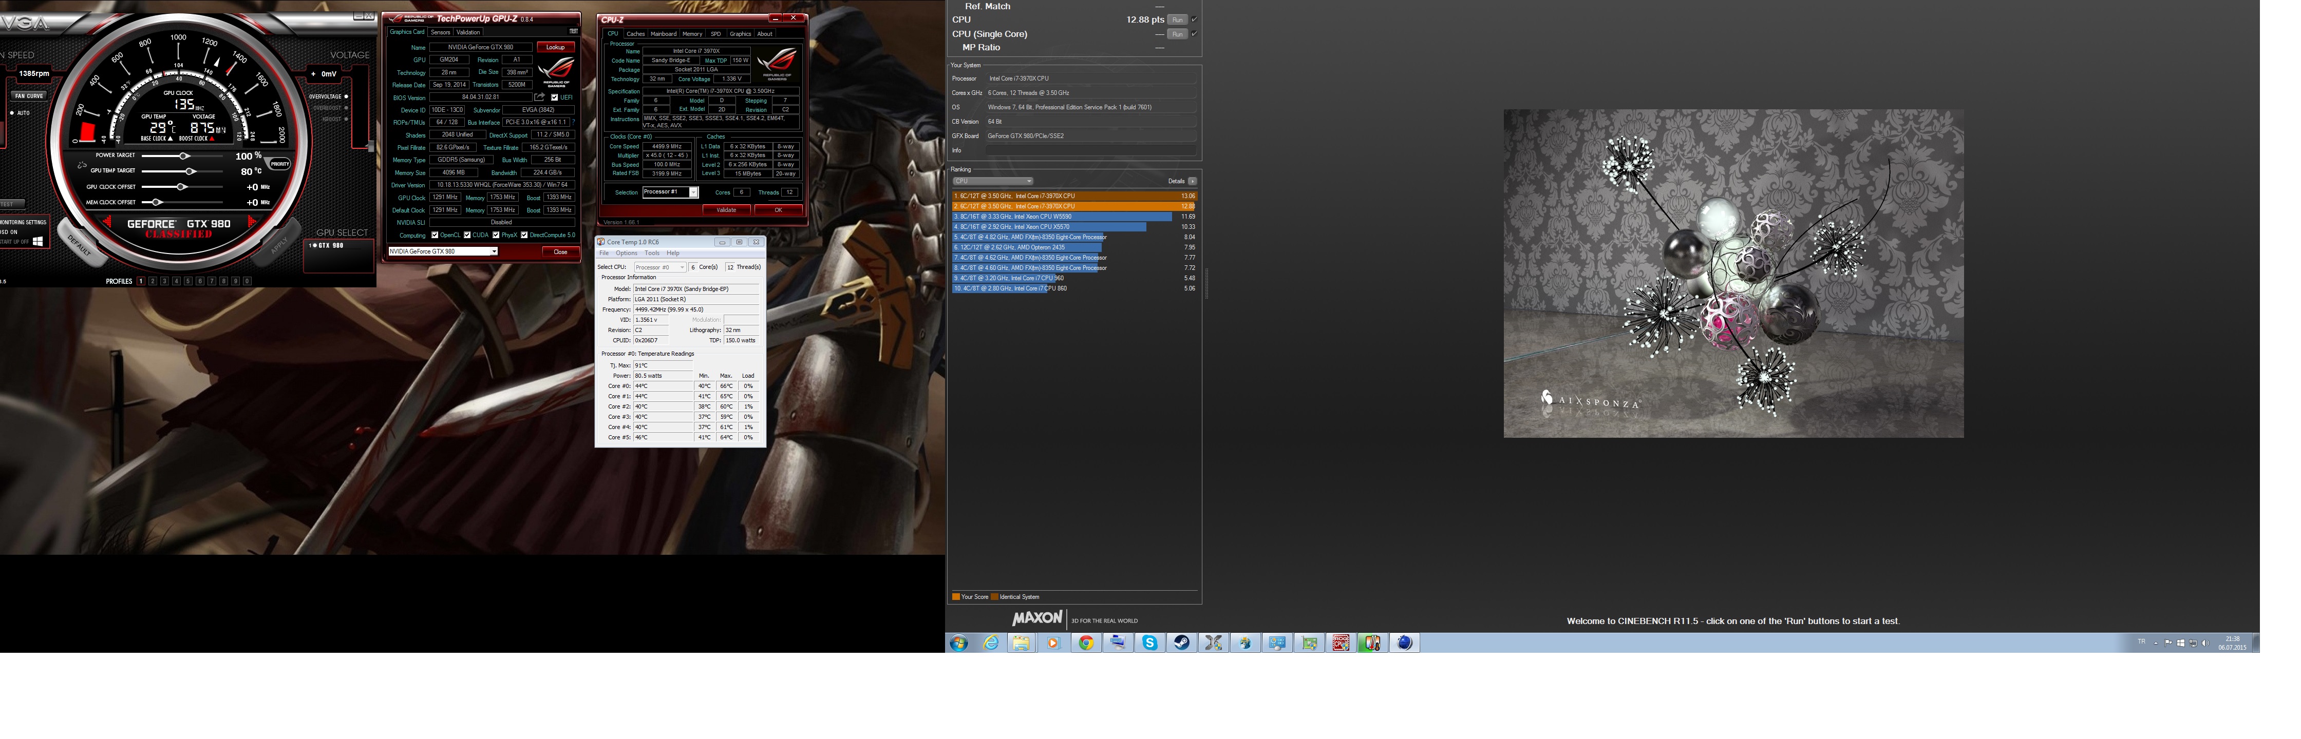Toggle the Cinebench CPU test checkbox
The height and width of the screenshot is (739, 2301).
1194,20
